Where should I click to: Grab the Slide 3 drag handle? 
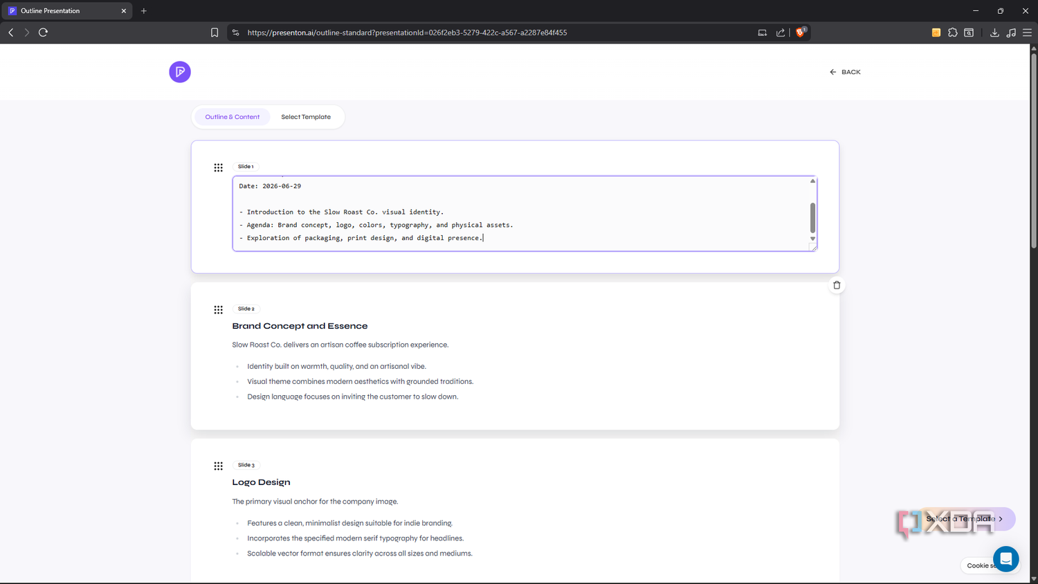[218, 466]
